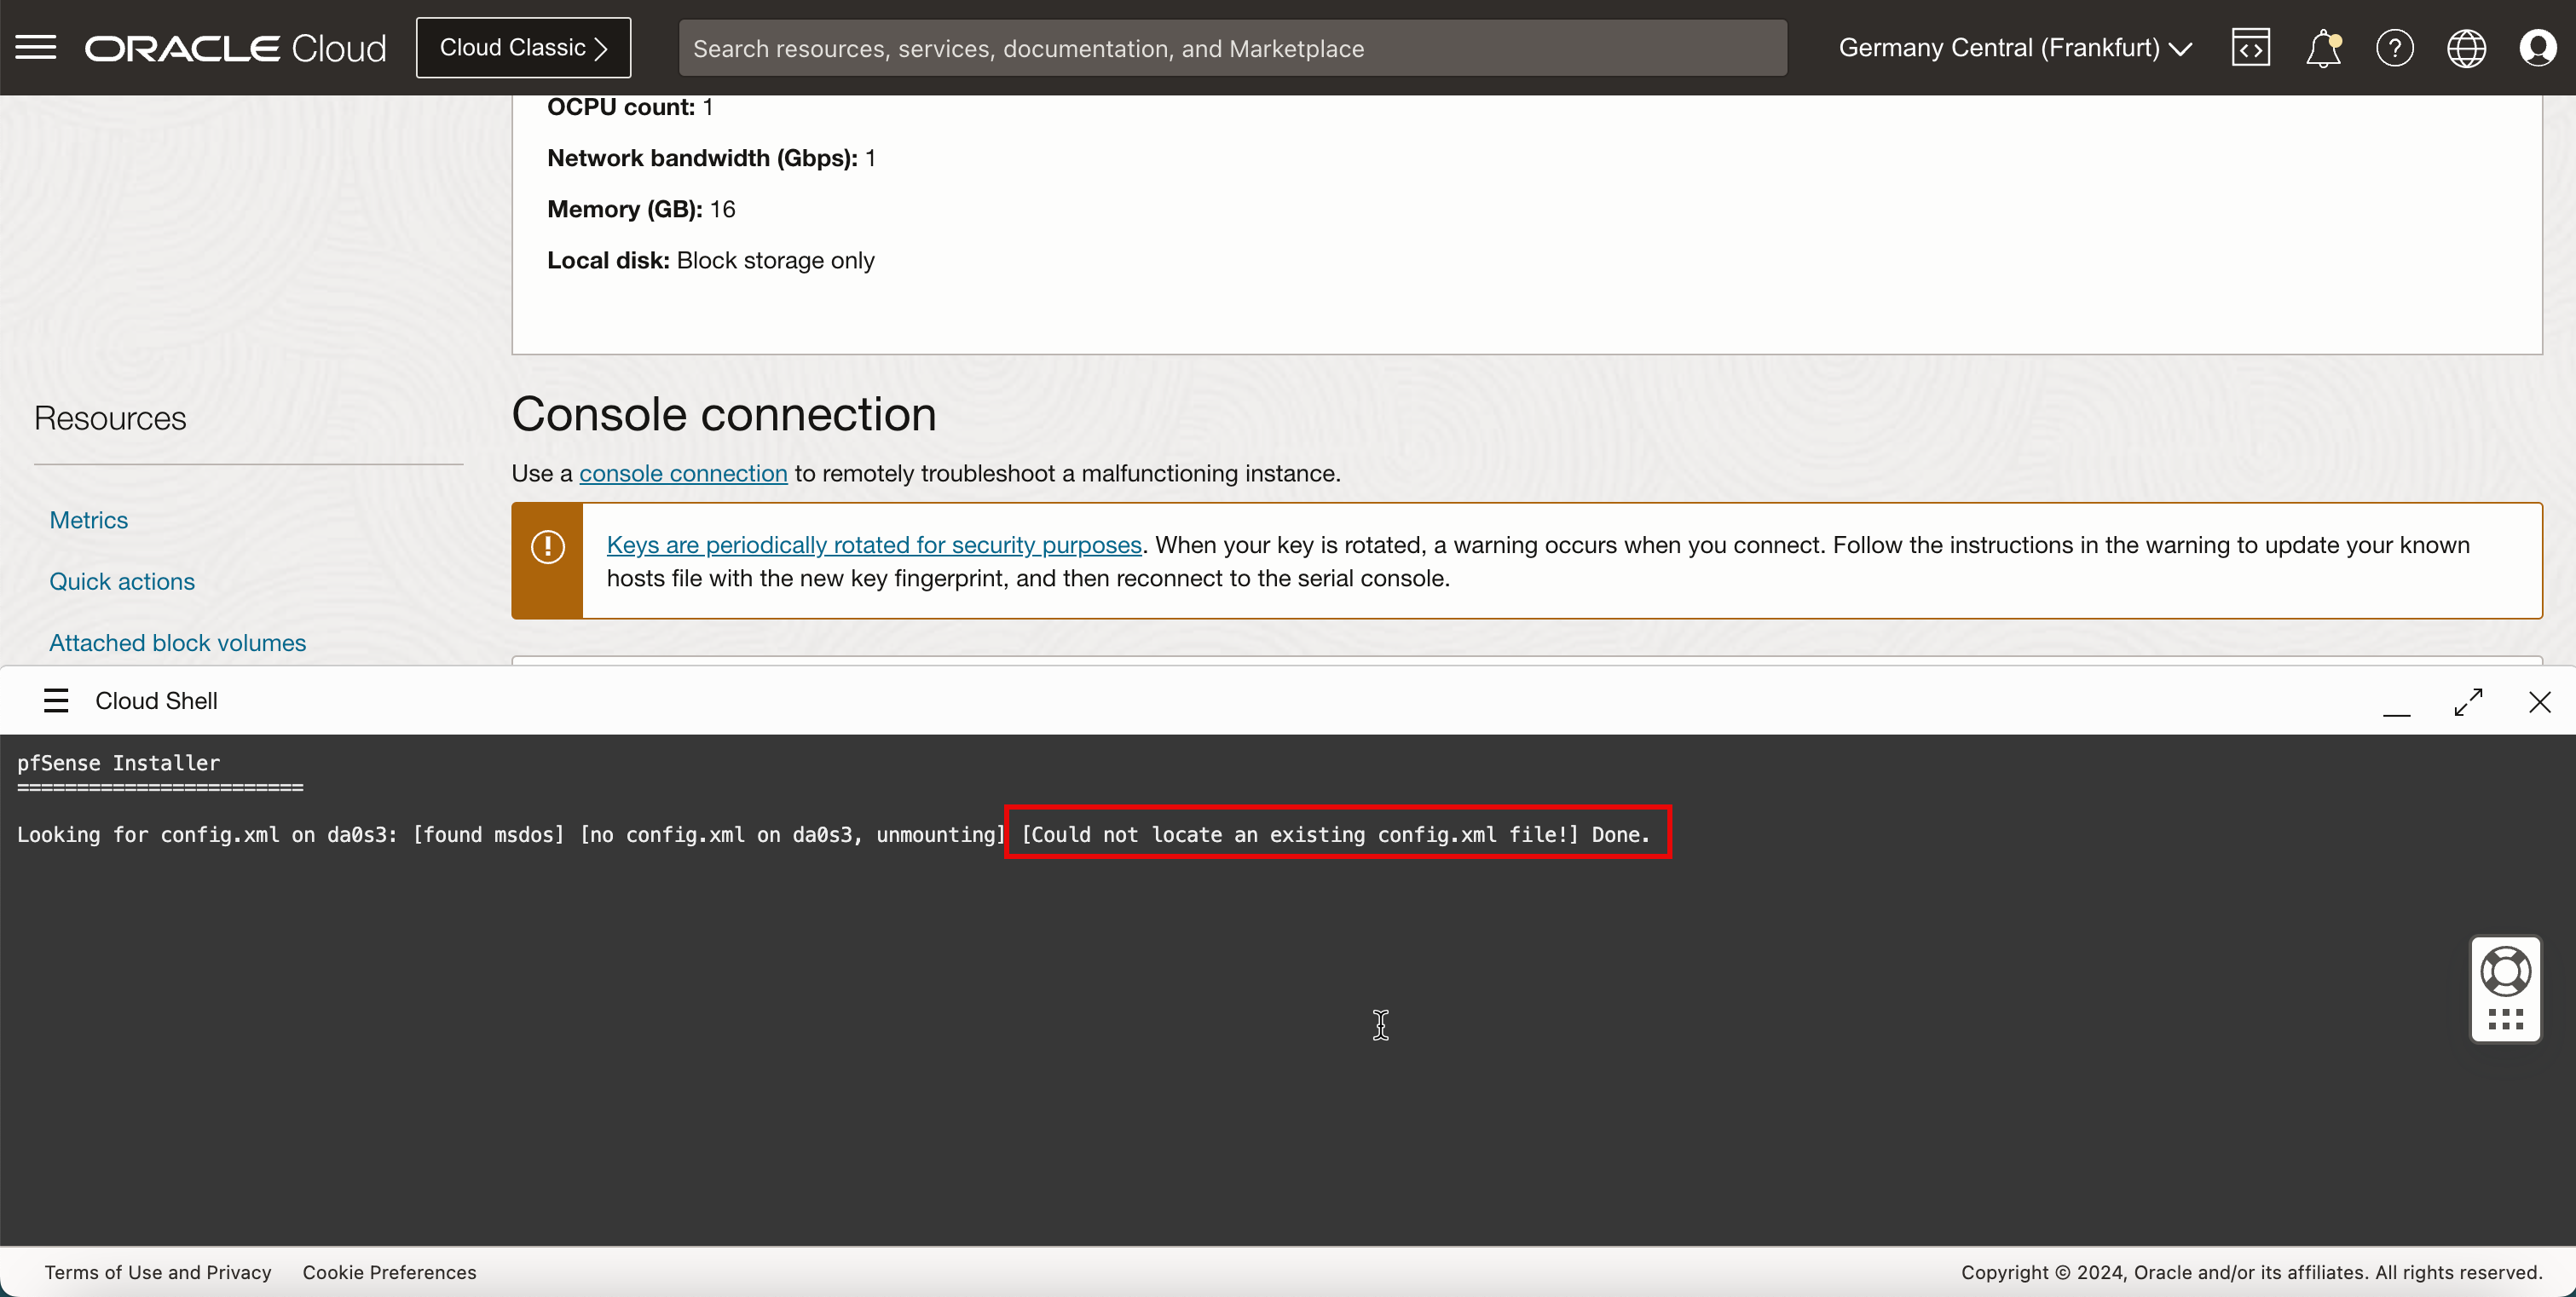Image resolution: width=2576 pixels, height=1297 pixels.
Task: Close the Cloud Shell panel
Action: (2539, 702)
